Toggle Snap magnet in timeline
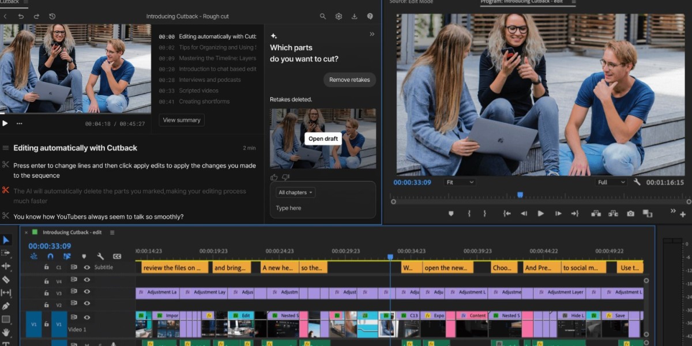Image resolution: width=692 pixels, height=346 pixels. 50,256
